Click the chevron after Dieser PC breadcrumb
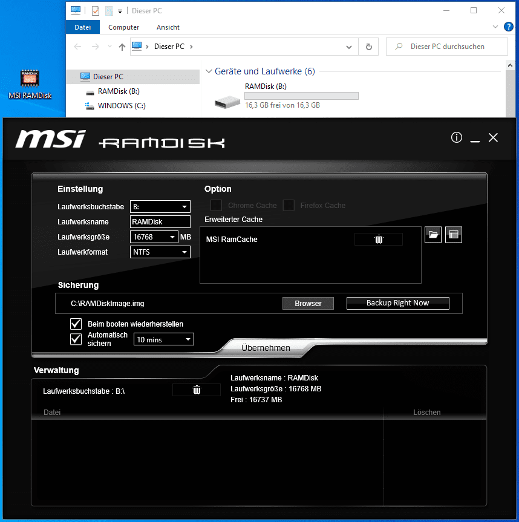519x522 pixels. [191, 47]
